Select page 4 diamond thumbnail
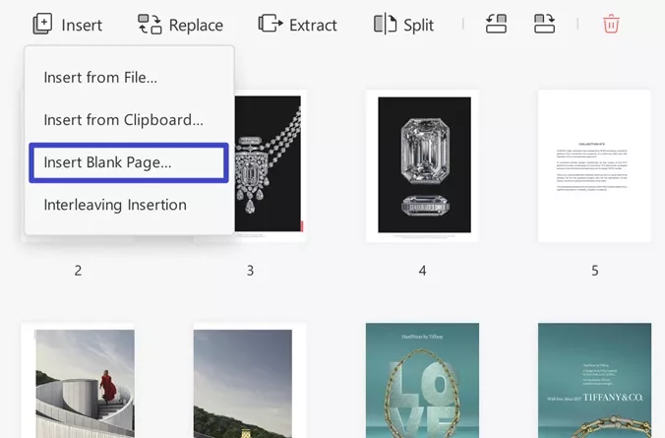Viewport: 665px width, 438px height. click(x=422, y=166)
